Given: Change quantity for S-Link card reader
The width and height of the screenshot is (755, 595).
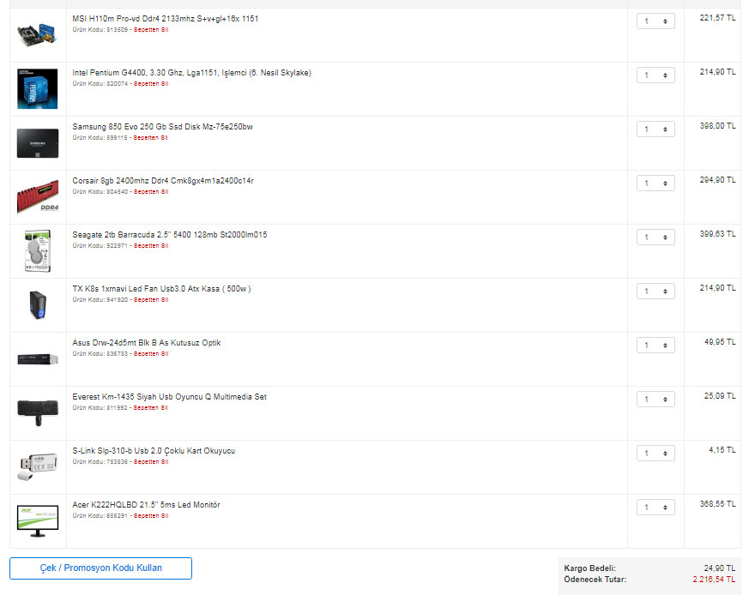Looking at the screenshot, I should (655, 453).
